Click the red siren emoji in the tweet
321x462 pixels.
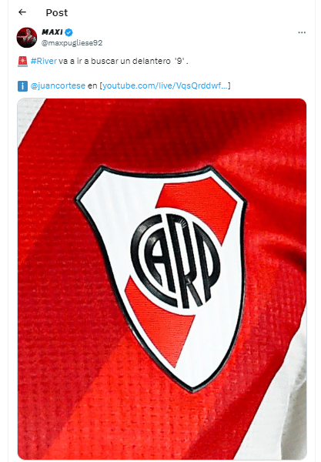(x=22, y=62)
